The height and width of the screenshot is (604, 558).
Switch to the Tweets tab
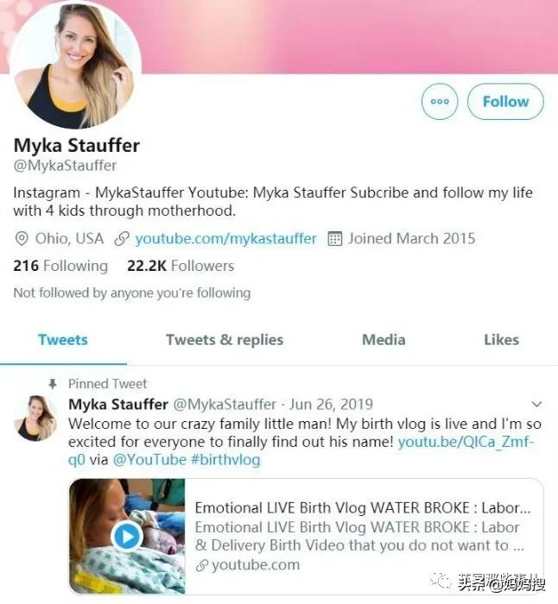coord(62,340)
